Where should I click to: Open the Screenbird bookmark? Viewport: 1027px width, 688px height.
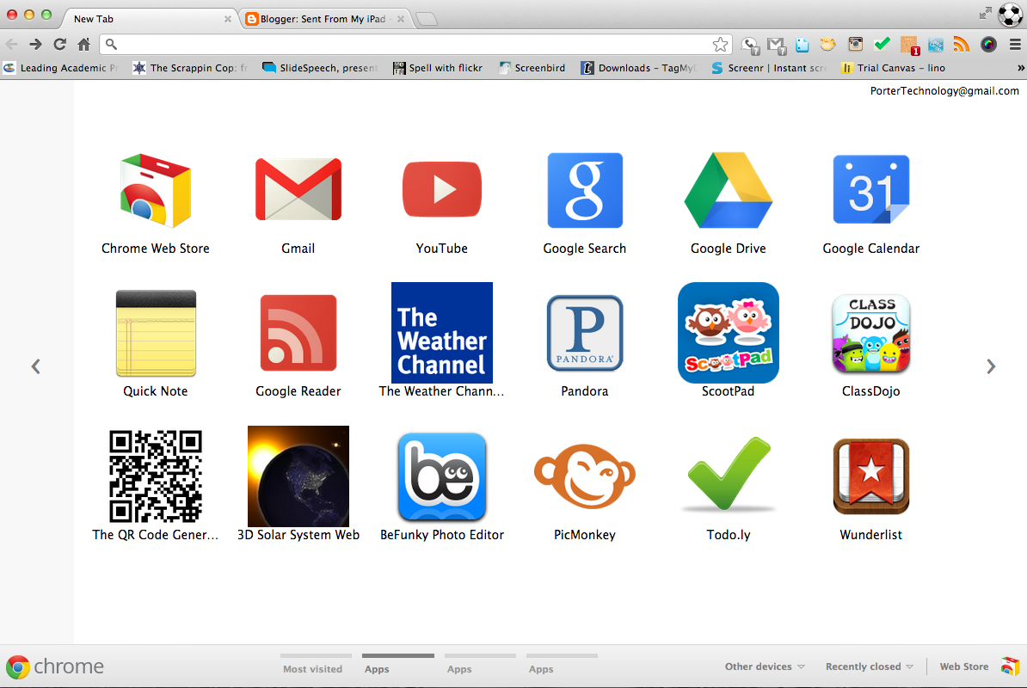(x=532, y=67)
